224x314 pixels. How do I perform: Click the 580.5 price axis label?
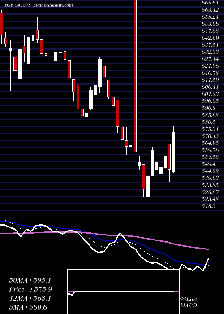(x=209, y=122)
